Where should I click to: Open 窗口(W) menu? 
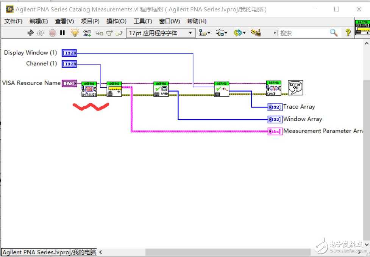click(x=169, y=21)
